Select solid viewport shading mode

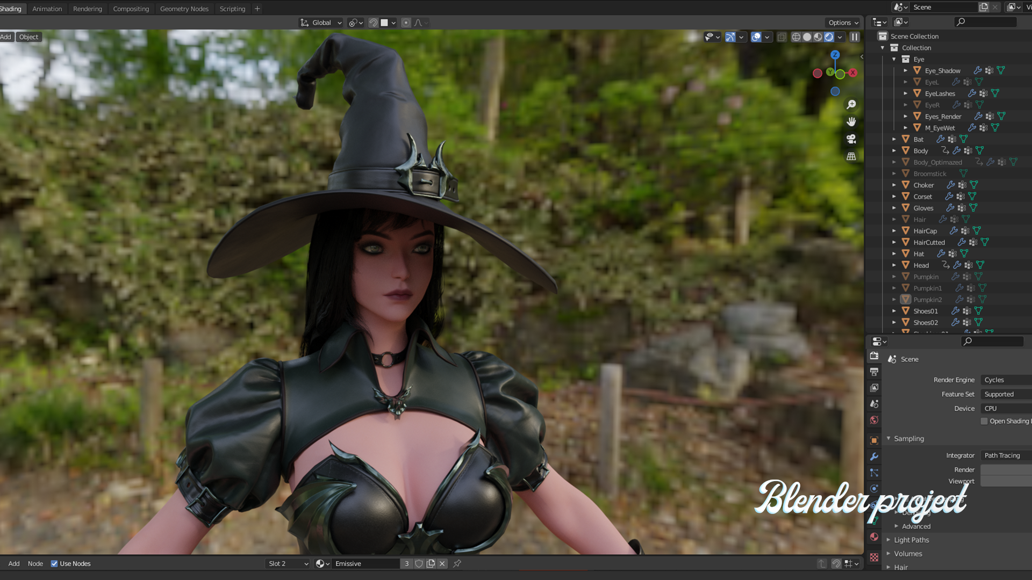[x=807, y=37]
